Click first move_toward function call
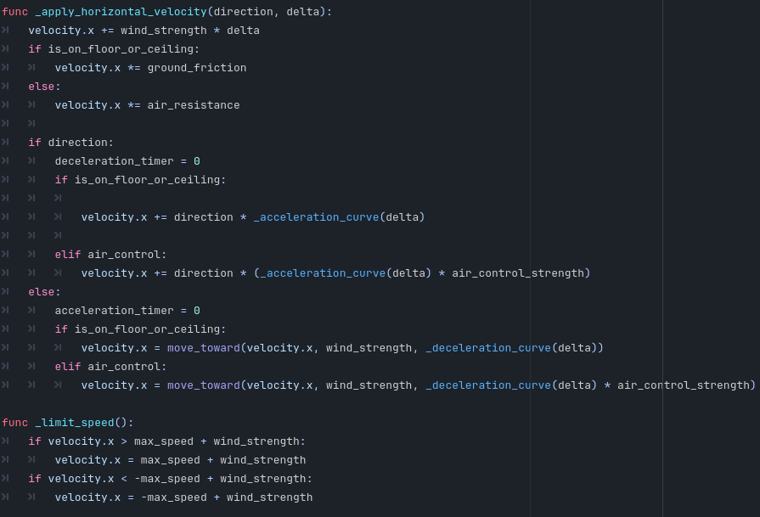The width and height of the screenshot is (760, 517). 204,348
